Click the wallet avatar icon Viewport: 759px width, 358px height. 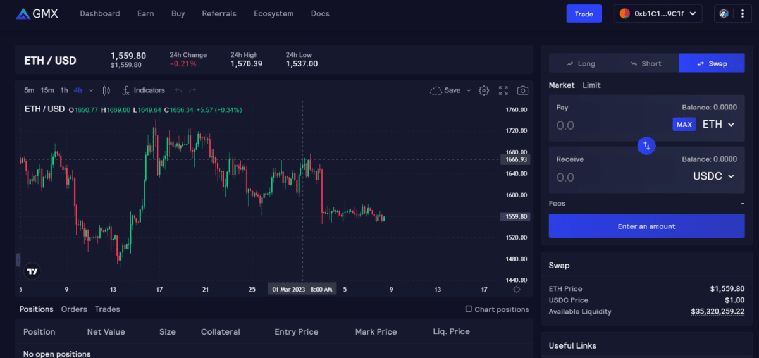tap(624, 13)
